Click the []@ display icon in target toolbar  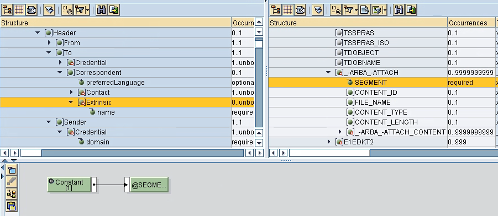(336, 10)
